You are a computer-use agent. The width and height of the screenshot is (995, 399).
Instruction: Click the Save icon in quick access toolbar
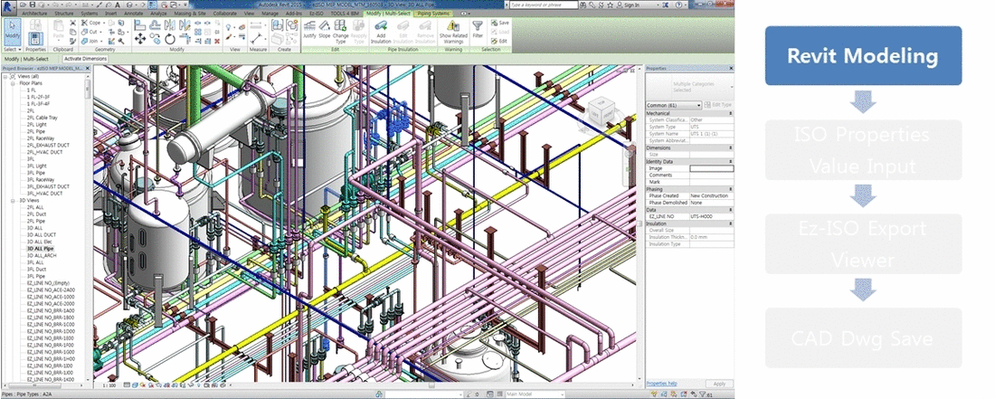(x=32, y=5)
